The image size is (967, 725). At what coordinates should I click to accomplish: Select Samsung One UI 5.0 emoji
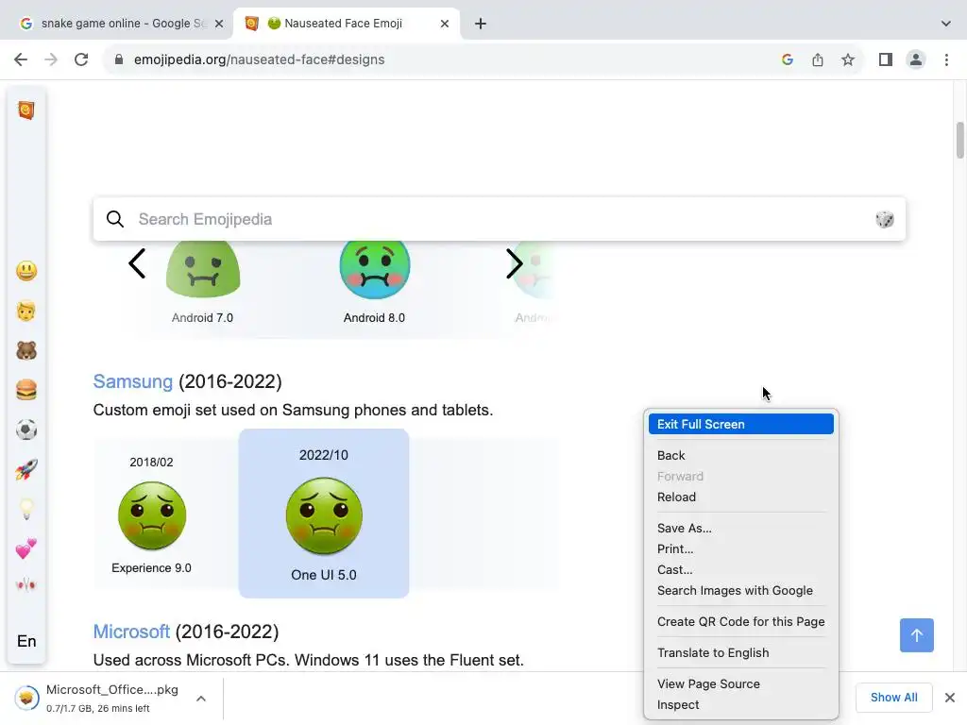click(x=324, y=514)
